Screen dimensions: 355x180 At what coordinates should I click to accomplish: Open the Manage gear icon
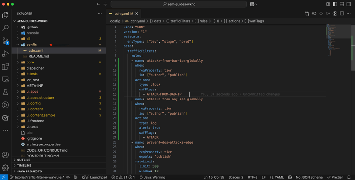click(5, 168)
